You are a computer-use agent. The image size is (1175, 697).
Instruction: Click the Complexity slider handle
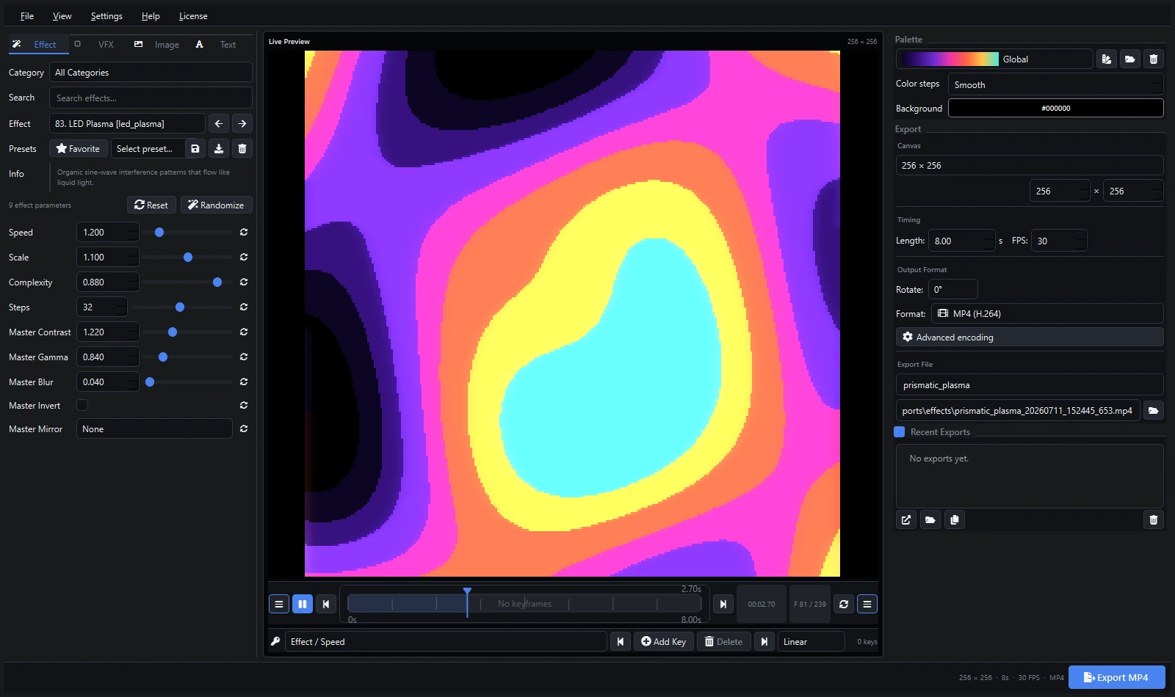click(x=217, y=282)
